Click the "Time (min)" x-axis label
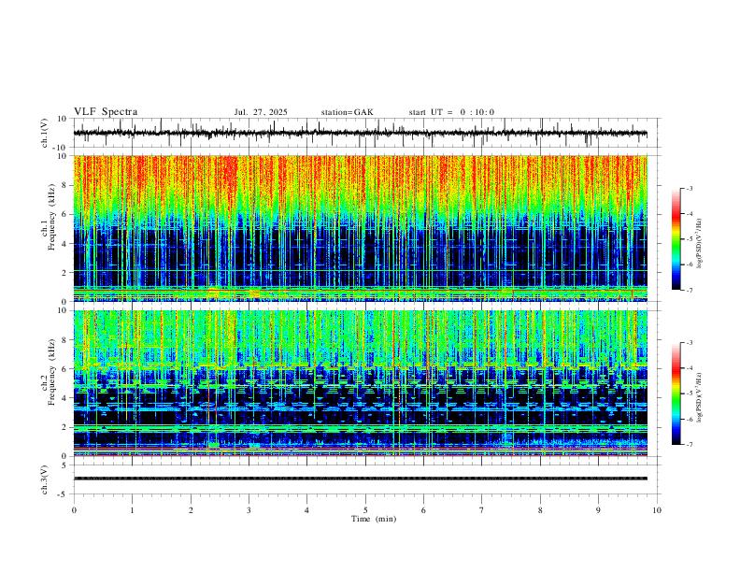 374,519
